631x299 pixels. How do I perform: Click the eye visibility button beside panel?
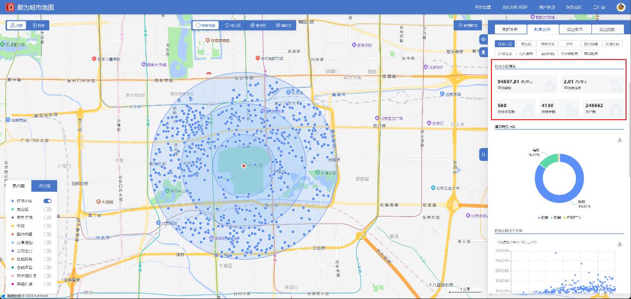[483, 39]
